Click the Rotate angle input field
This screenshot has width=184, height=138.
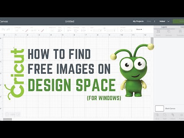point(127,31)
